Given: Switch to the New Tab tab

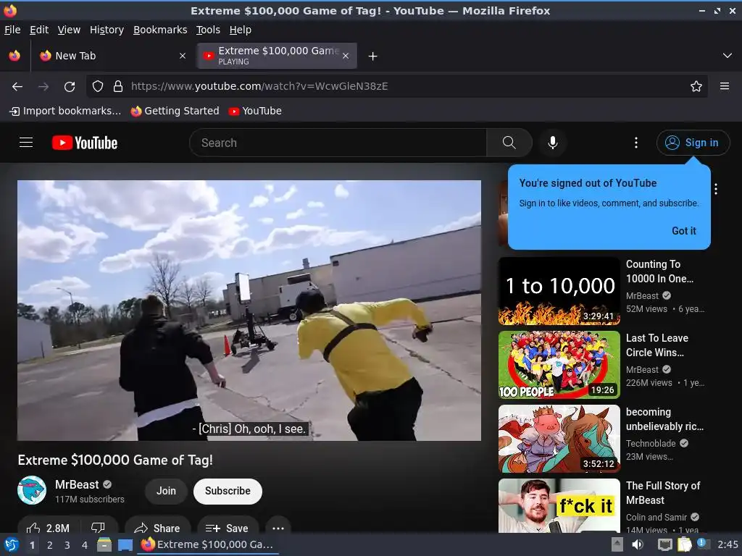Looking at the screenshot, I should 112,56.
